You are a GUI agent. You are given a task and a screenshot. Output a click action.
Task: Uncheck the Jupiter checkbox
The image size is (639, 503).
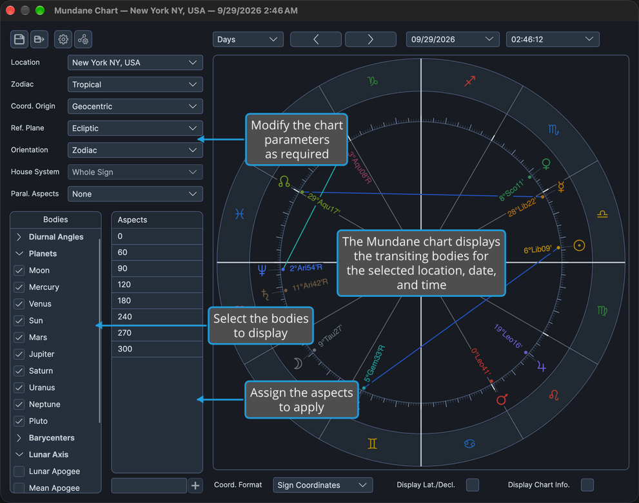tap(19, 354)
